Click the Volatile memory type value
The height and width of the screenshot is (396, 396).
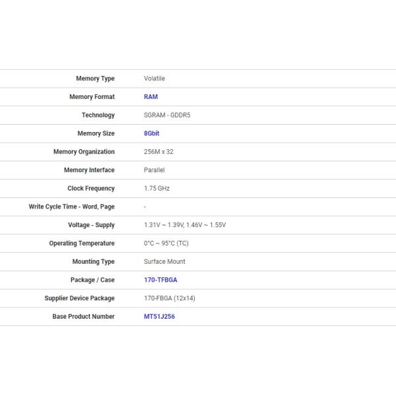(154, 79)
